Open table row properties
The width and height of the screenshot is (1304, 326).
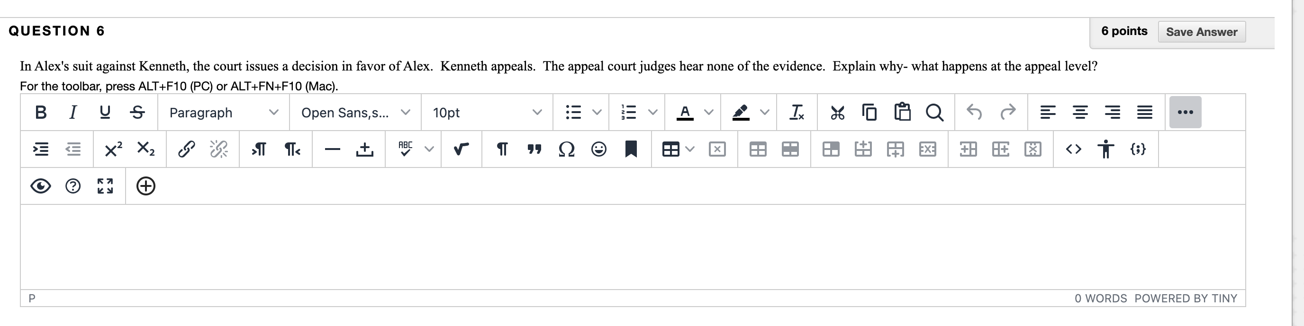(x=790, y=149)
